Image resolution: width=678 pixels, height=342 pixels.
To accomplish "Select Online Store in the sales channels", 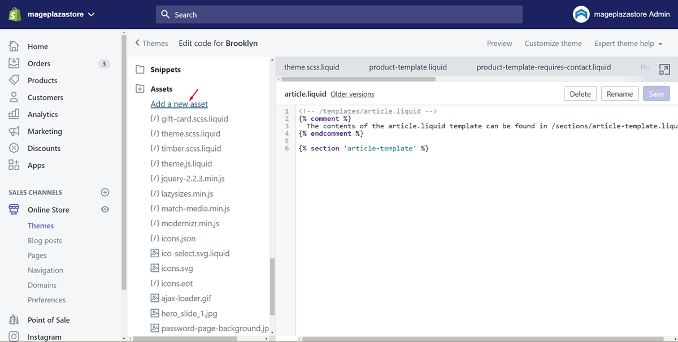I will 49,210.
